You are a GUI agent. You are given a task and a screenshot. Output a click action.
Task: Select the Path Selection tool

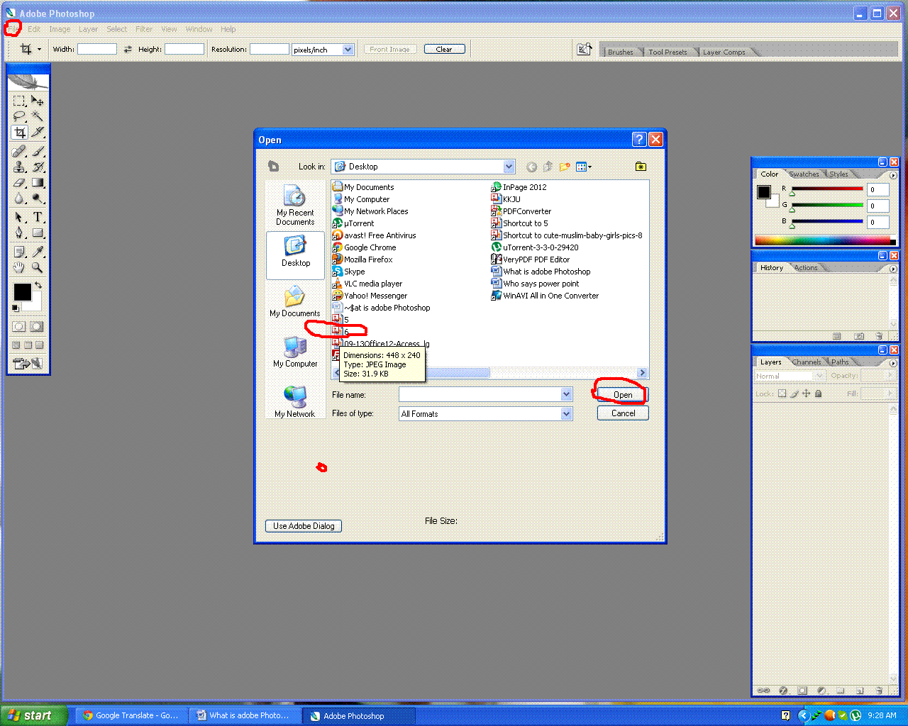[19, 217]
